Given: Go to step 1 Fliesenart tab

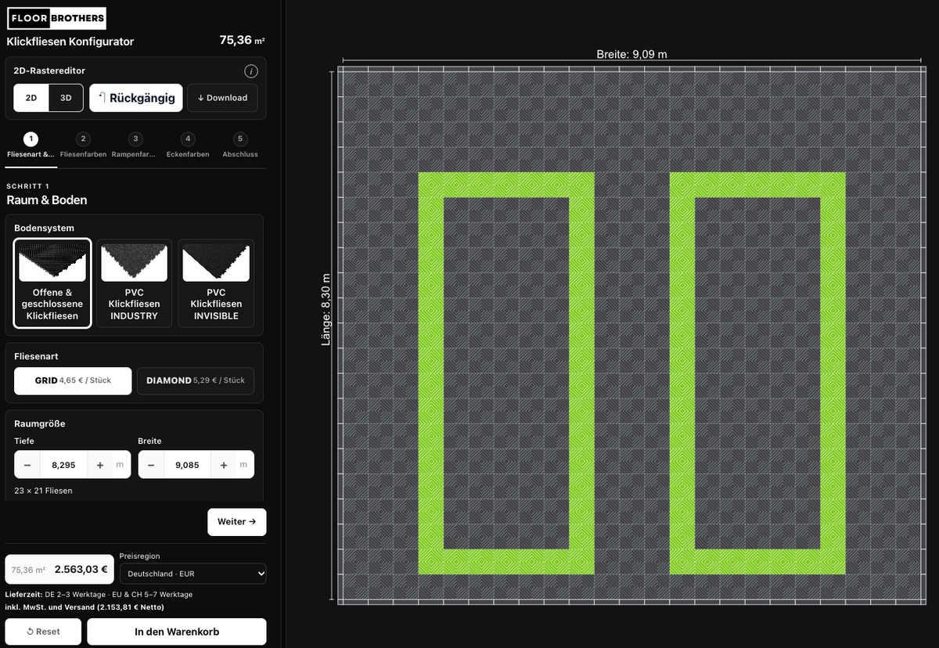Looking at the screenshot, I should pyautogui.click(x=31, y=146).
